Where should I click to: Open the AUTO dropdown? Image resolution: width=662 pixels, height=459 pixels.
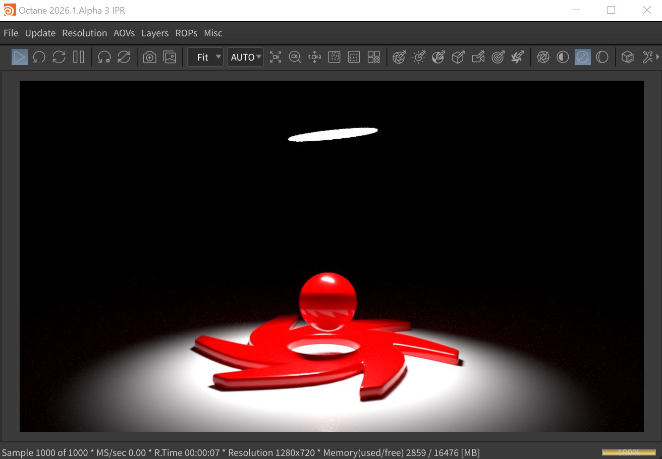[x=245, y=57]
